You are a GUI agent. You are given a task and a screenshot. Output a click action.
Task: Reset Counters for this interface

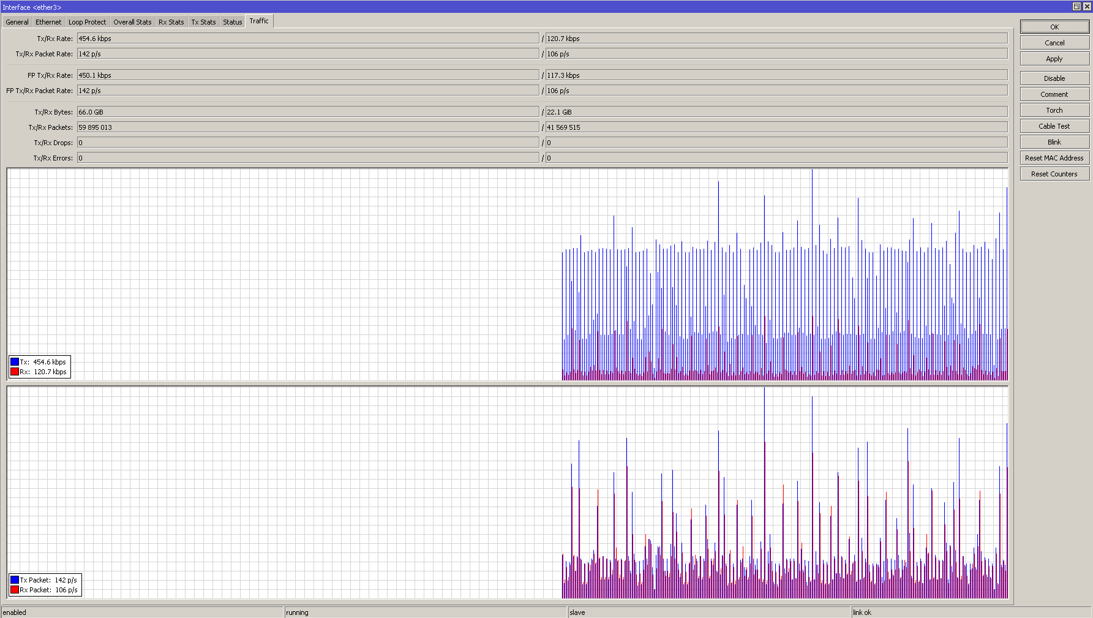point(1054,174)
